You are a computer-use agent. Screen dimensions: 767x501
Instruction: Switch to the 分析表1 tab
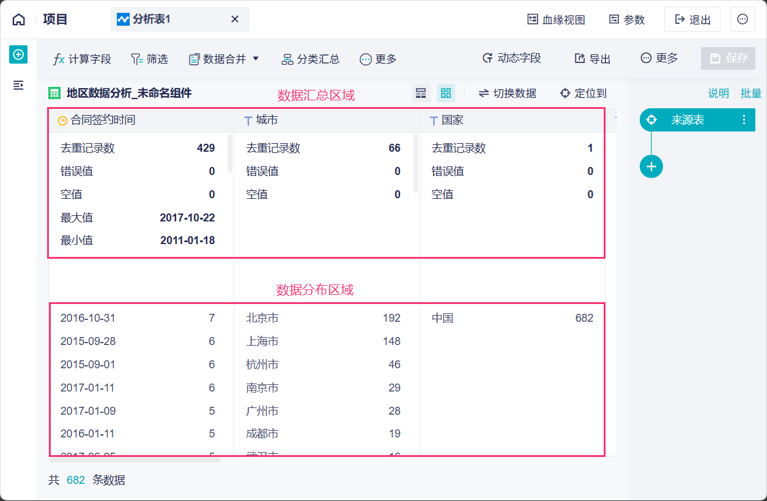180,20
